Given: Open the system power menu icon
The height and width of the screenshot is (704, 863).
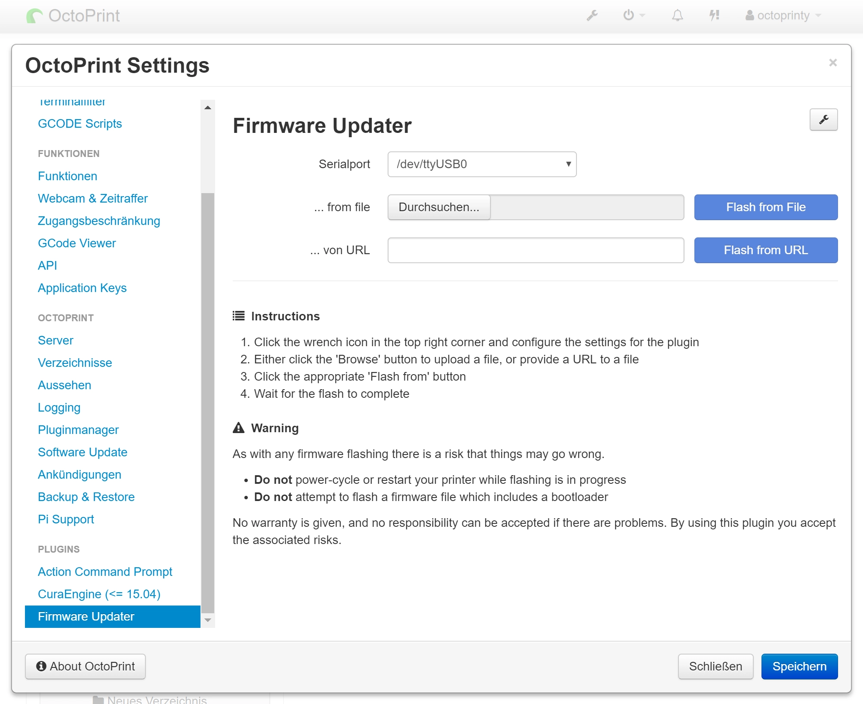Looking at the screenshot, I should tap(634, 15).
